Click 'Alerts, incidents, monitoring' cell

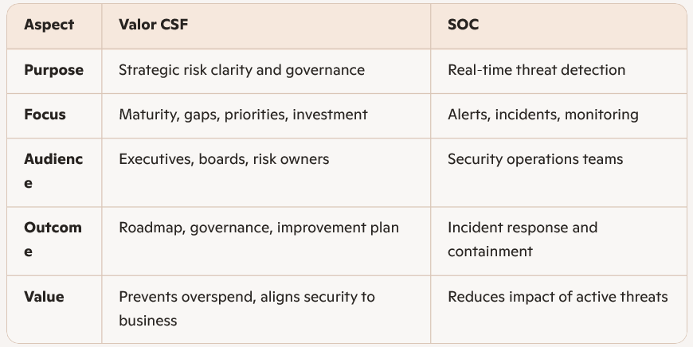click(x=542, y=115)
